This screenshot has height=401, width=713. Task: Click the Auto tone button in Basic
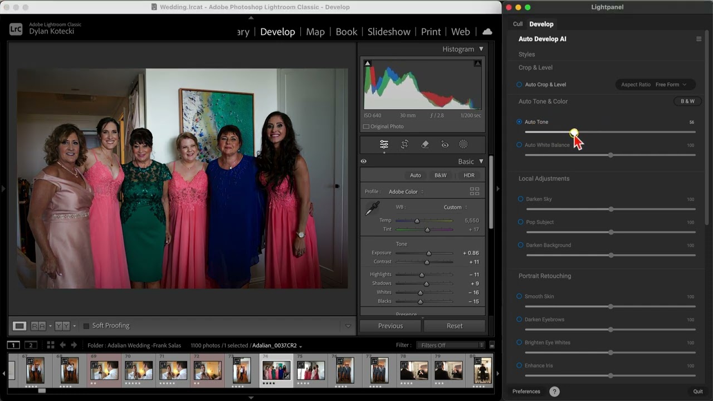coord(416,175)
